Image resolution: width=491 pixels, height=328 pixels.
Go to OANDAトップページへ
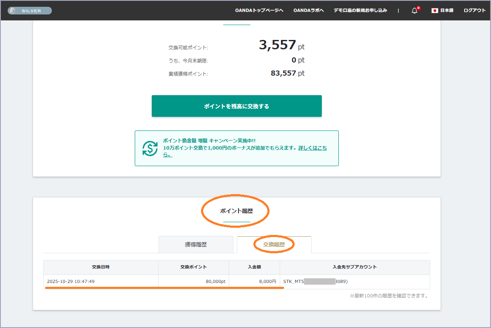click(x=259, y=11)
